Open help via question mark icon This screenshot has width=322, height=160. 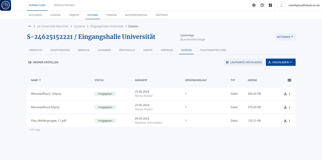pos(262,5)
